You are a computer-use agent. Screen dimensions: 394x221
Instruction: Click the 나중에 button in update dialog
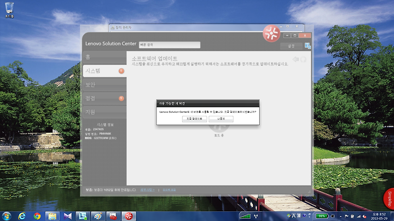[x=221, y=119]
